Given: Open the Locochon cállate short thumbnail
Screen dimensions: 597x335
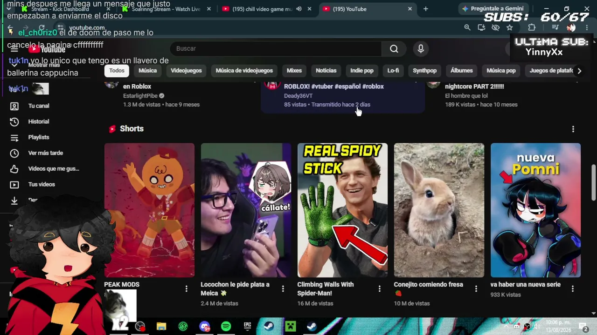Looking at the screenshot, I should click(x=246, y=210).
